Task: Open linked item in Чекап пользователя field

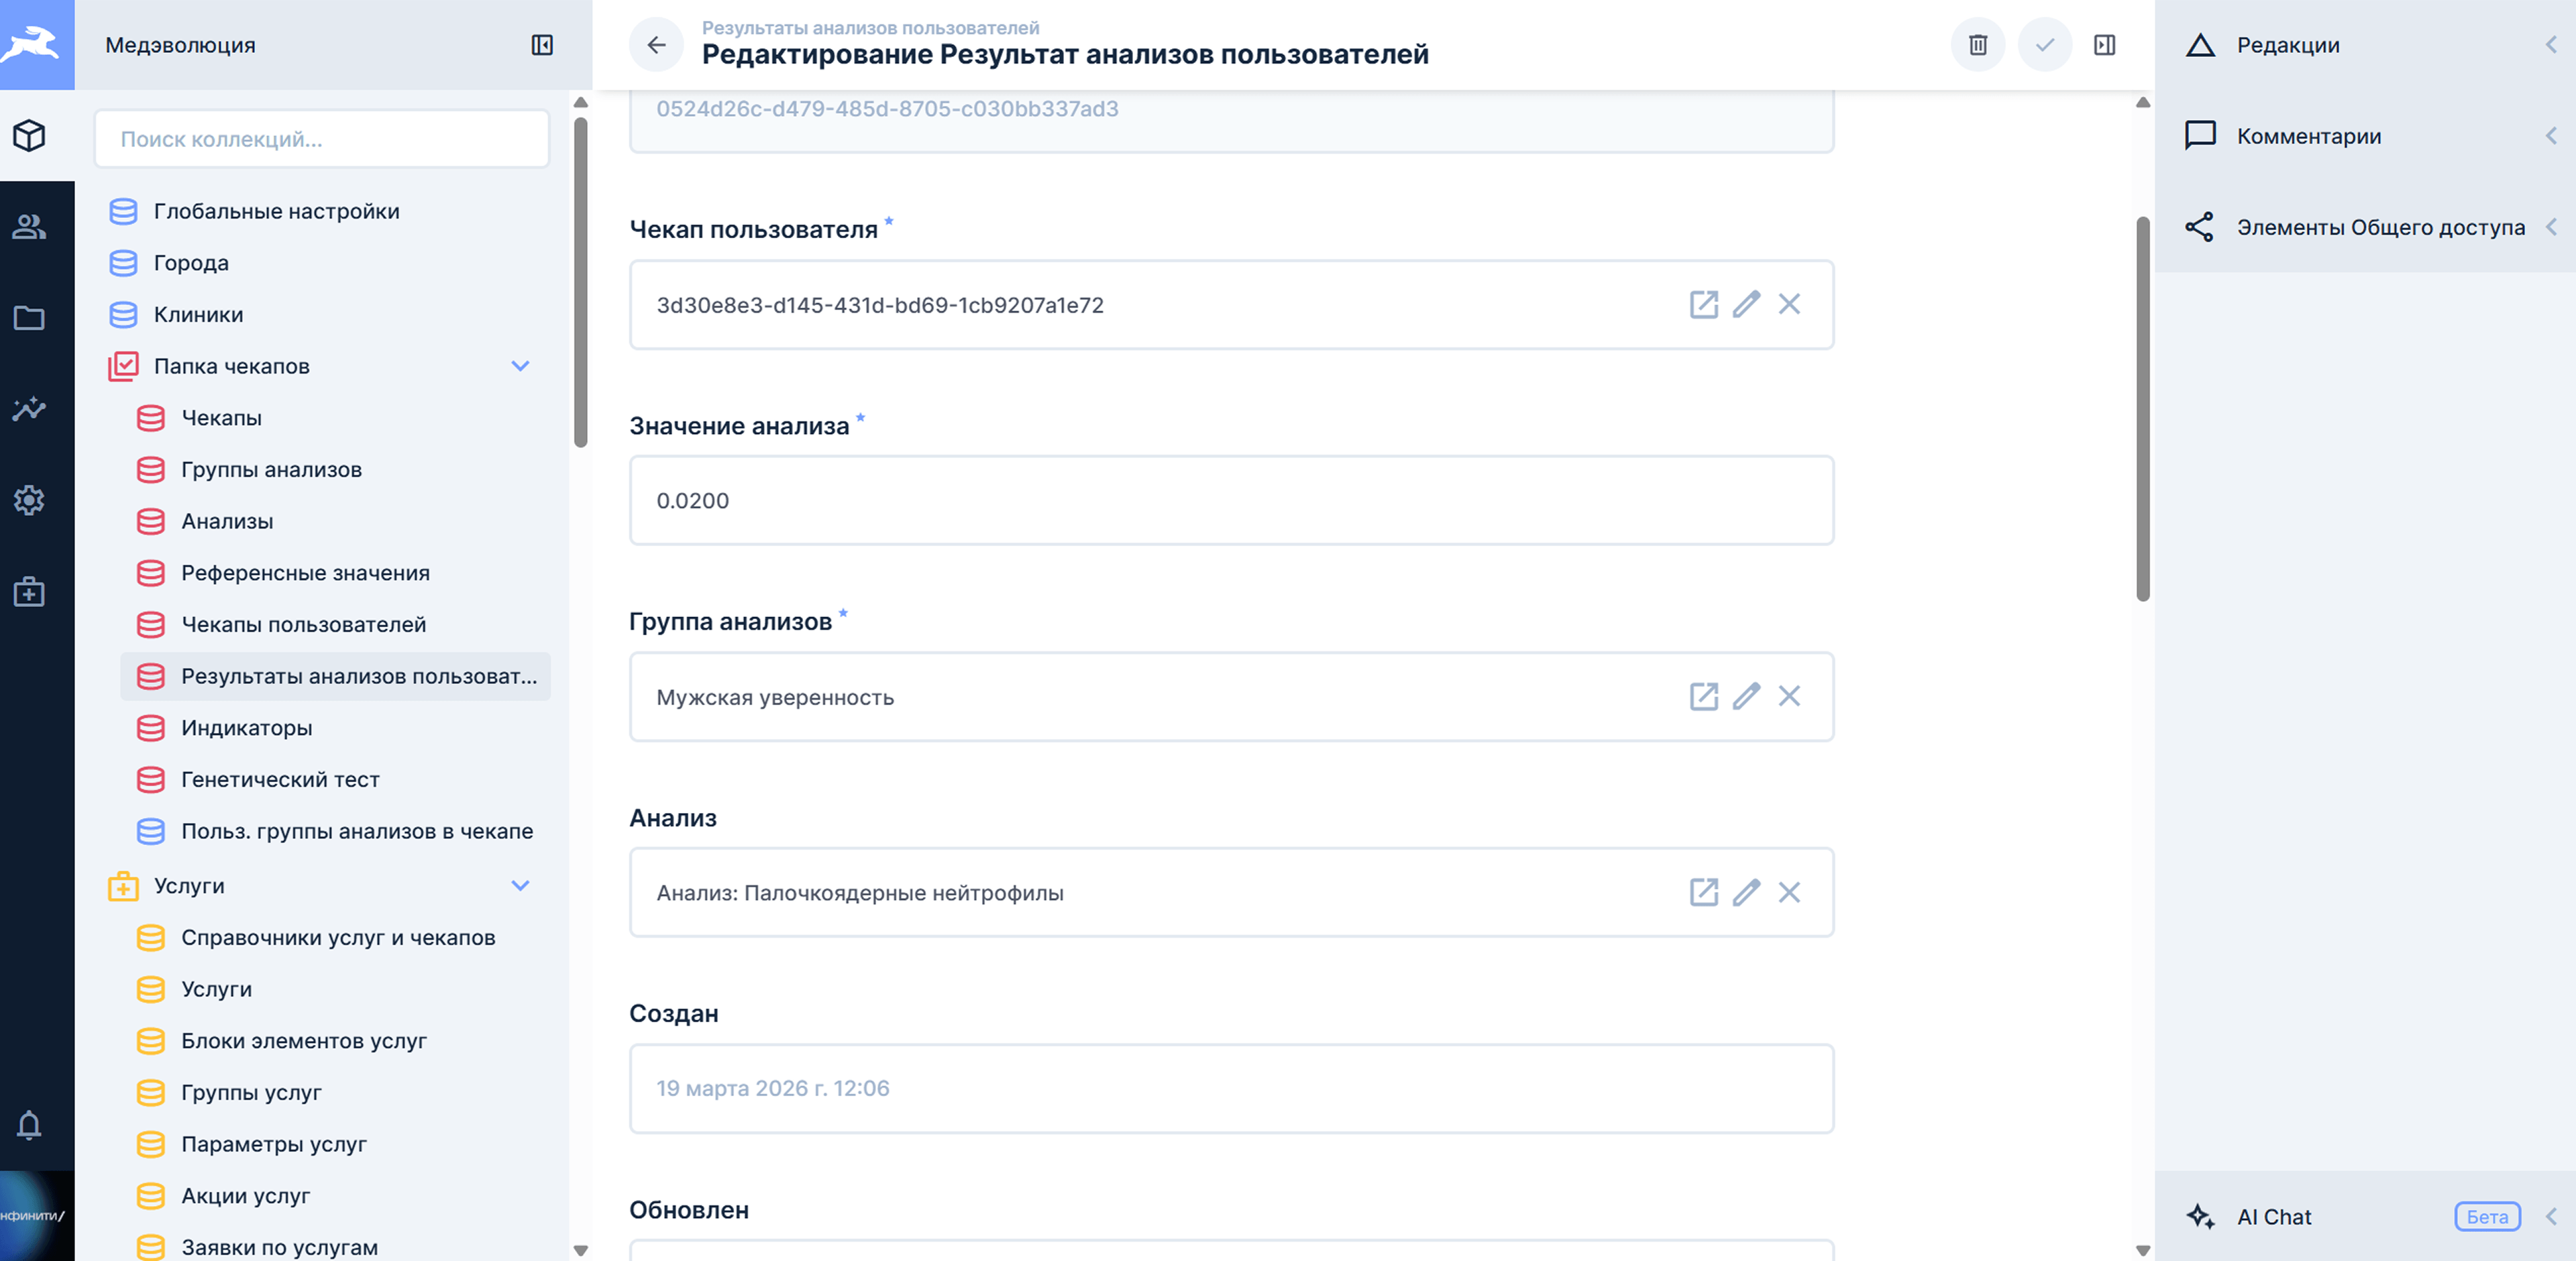Action: tap(1703, 304)
